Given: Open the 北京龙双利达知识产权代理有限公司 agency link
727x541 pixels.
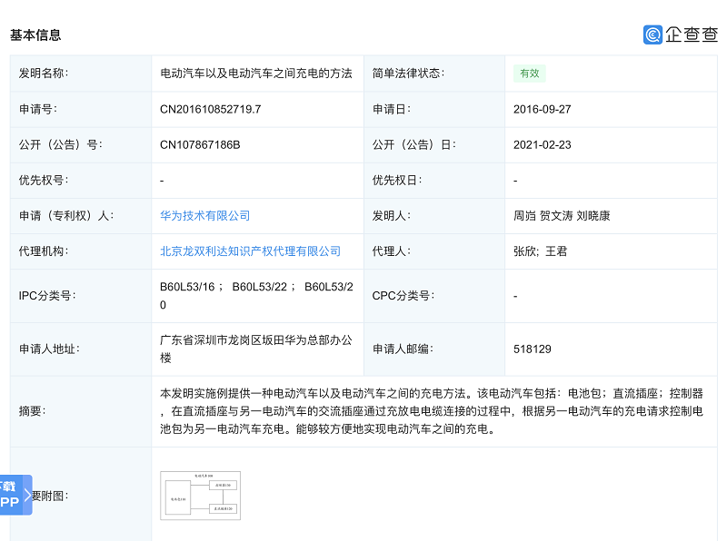Looking at the screenshot, I should coord(251,251).
